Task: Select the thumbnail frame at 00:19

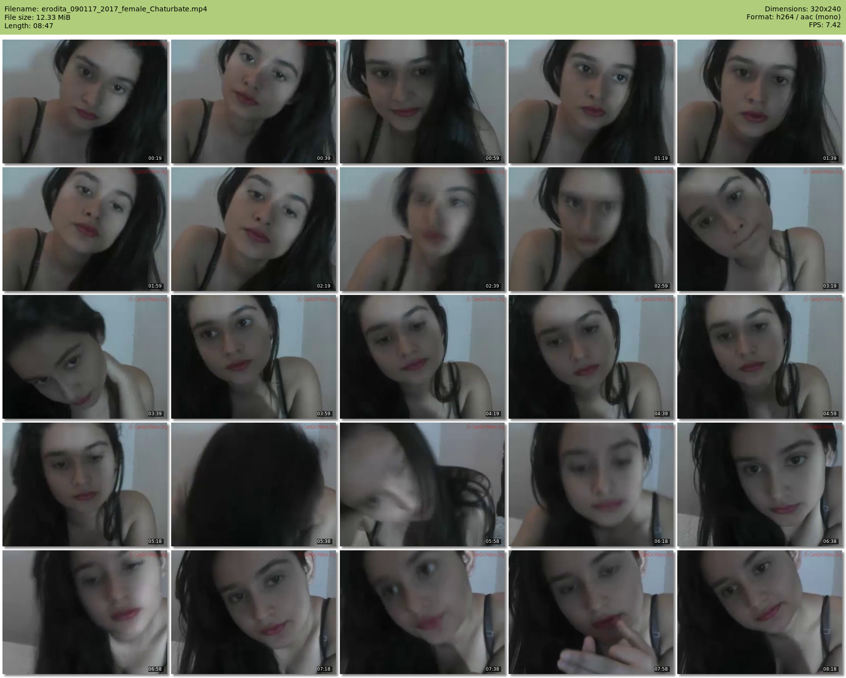Action: tap(85, 101)
